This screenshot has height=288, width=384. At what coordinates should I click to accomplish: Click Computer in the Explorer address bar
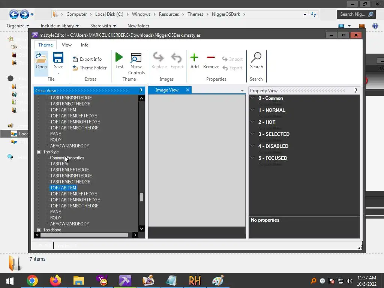click(x=76, y=14)
